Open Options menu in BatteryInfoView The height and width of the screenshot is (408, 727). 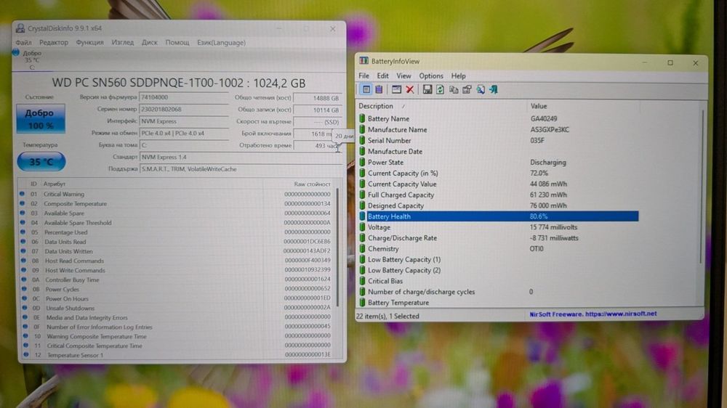[x=430, y=76]
